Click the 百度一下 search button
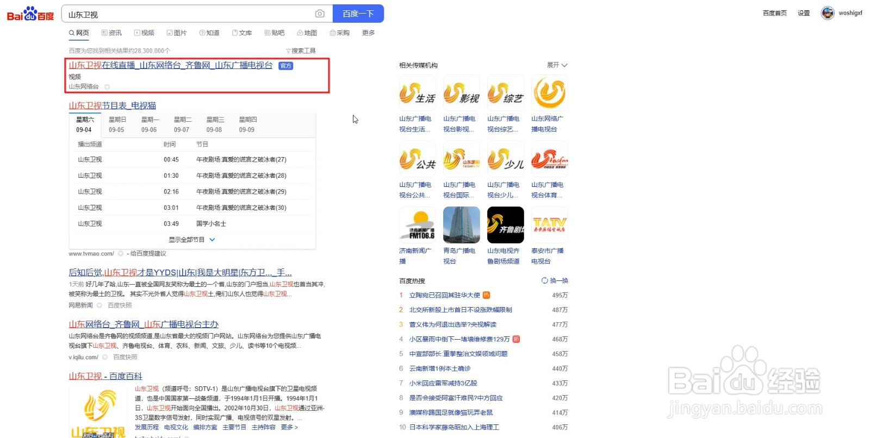 coord(358,14)
